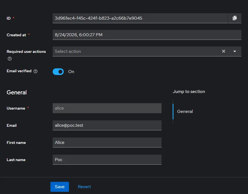Jump to the General section link
This screenshot has height=194, width=248.
[185, 111]
